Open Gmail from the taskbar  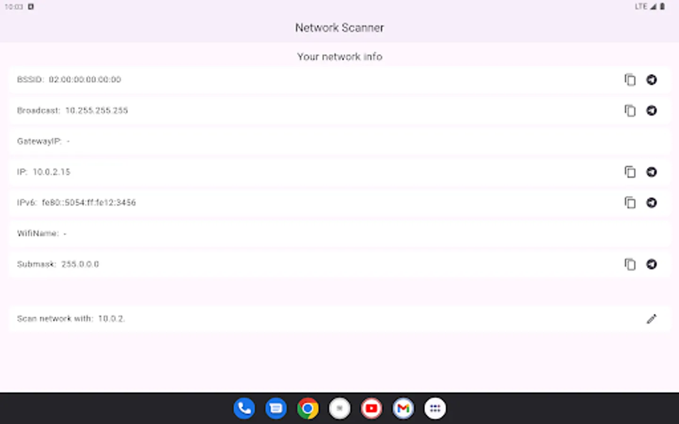point(403,408)
